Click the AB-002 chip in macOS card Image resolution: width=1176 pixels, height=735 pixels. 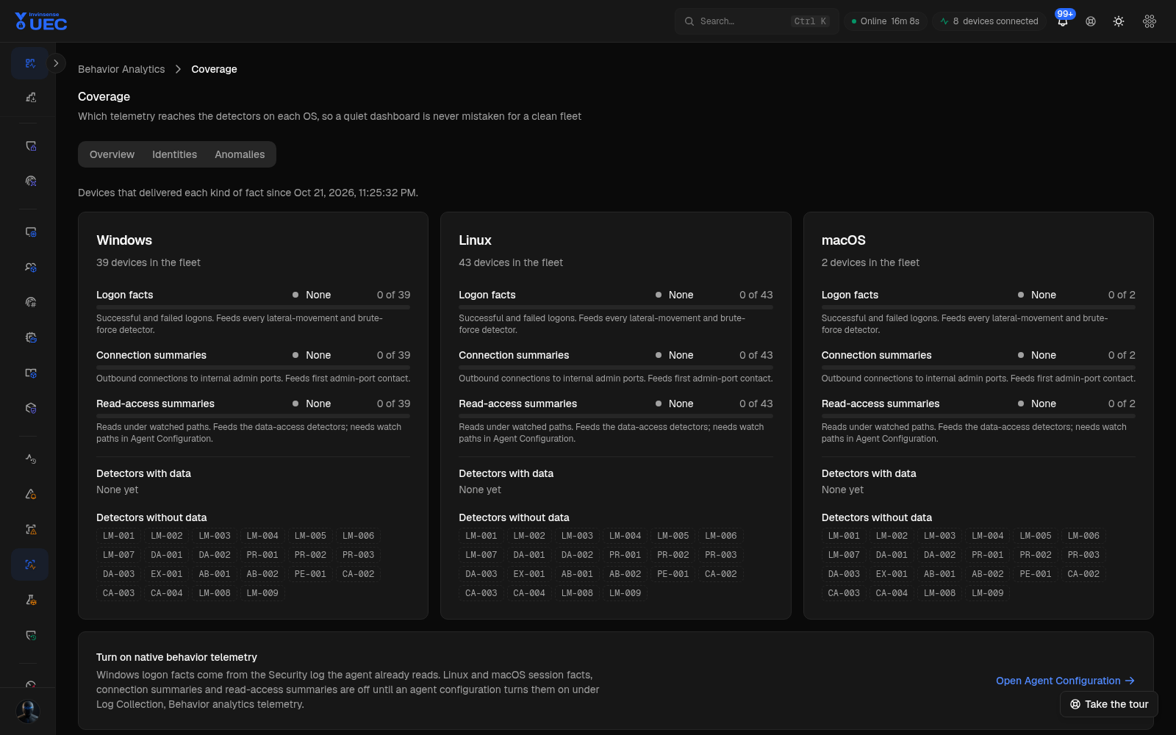pos(988,574)
